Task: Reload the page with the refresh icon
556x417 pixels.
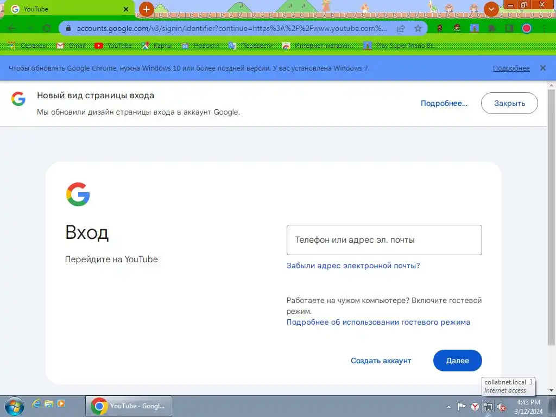Action: point(47,28)
